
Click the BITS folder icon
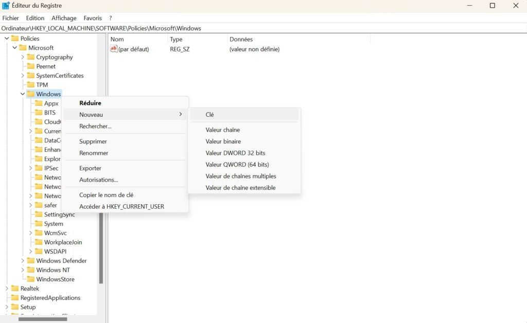pyautogui.click(x=39, y=112)
